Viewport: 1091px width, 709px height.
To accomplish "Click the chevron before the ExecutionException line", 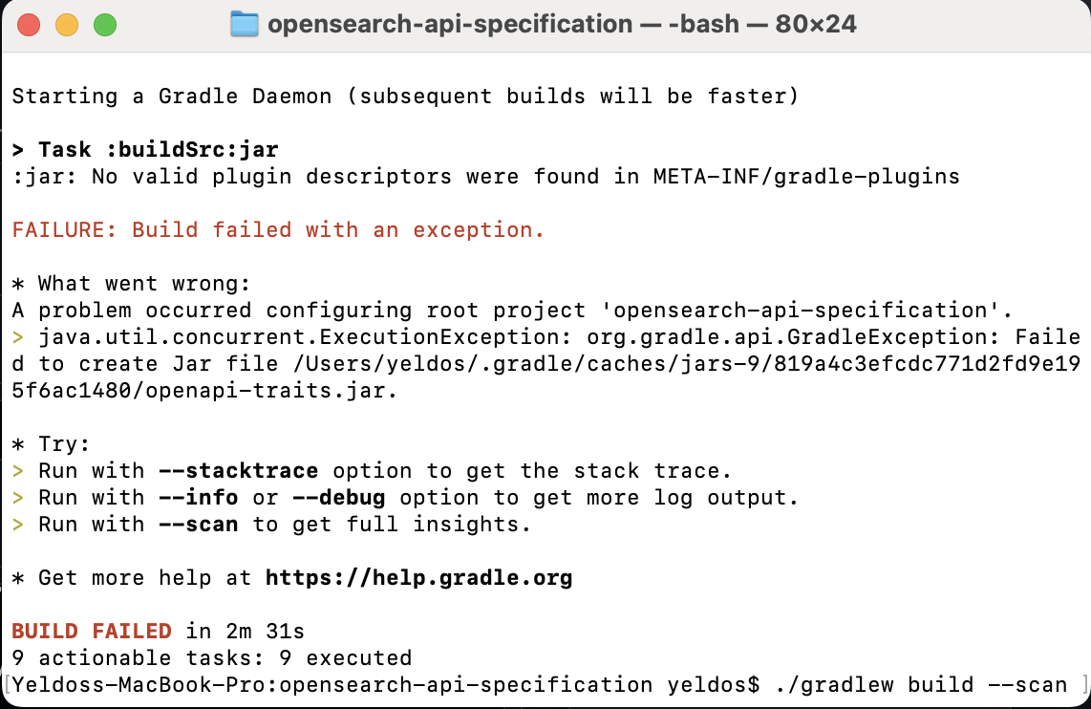I will 17,336.
